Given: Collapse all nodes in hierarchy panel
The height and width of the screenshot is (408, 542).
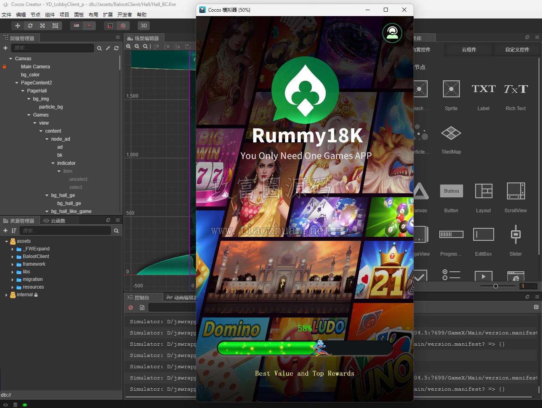Looking at the screenshot, I should (108, 48).
